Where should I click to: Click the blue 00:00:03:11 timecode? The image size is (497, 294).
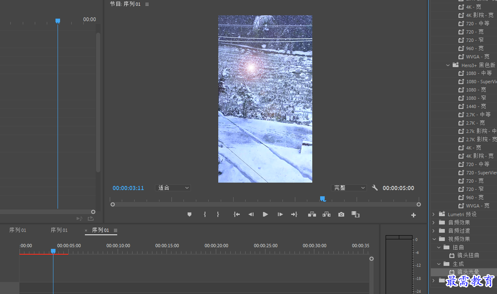pyautogui.click(x=128, y=188)
